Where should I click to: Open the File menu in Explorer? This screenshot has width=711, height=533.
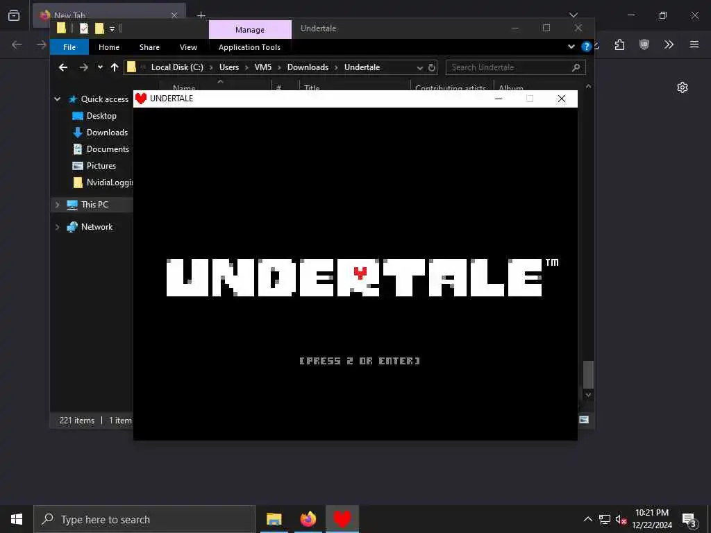click(x=69, y=47)
